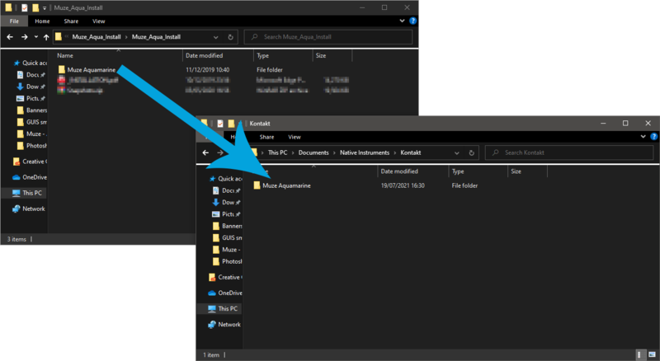Screen dimensions: 660x361
Task: Select This PC in Kontakt sidebar
Action: click(x=223, y=308)
